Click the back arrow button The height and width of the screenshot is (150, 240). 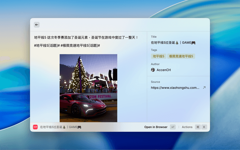[37, 25]
